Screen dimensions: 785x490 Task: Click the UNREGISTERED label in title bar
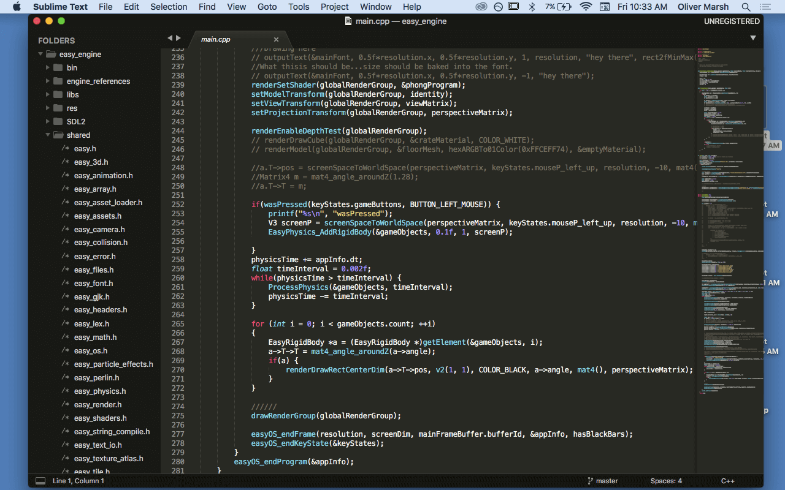pyautogui.click(x=732, y=21)
